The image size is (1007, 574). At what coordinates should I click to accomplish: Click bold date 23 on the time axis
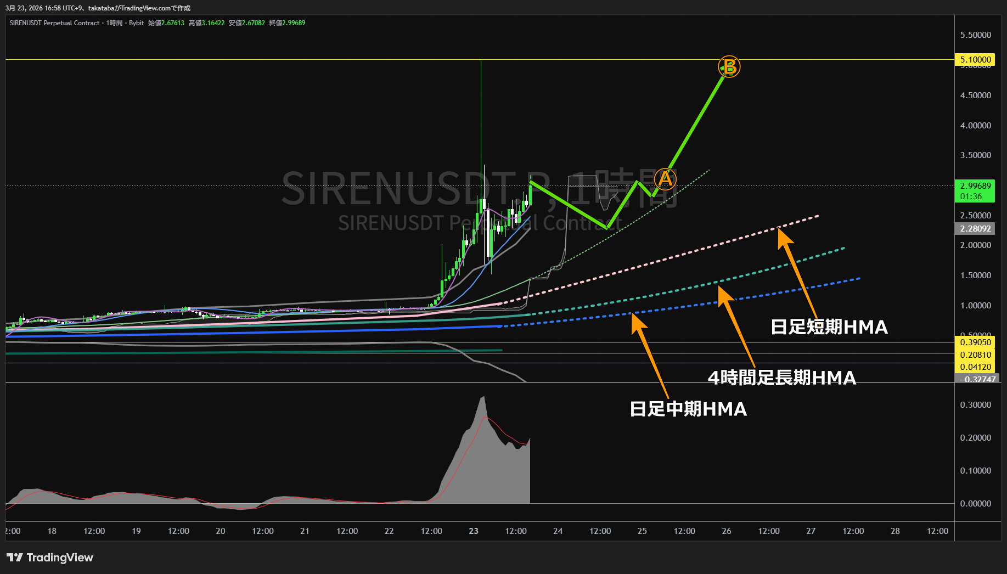tap(474, 531)
